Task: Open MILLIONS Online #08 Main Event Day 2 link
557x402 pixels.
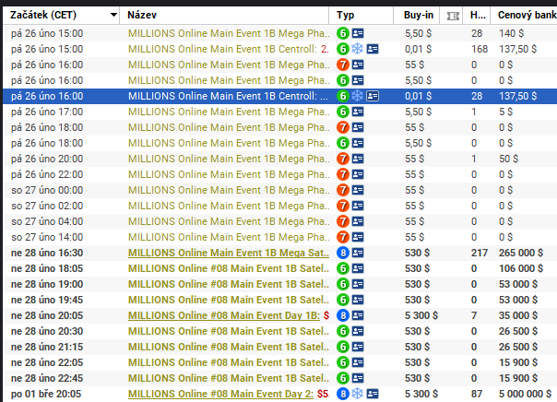Action: point(220,394)
